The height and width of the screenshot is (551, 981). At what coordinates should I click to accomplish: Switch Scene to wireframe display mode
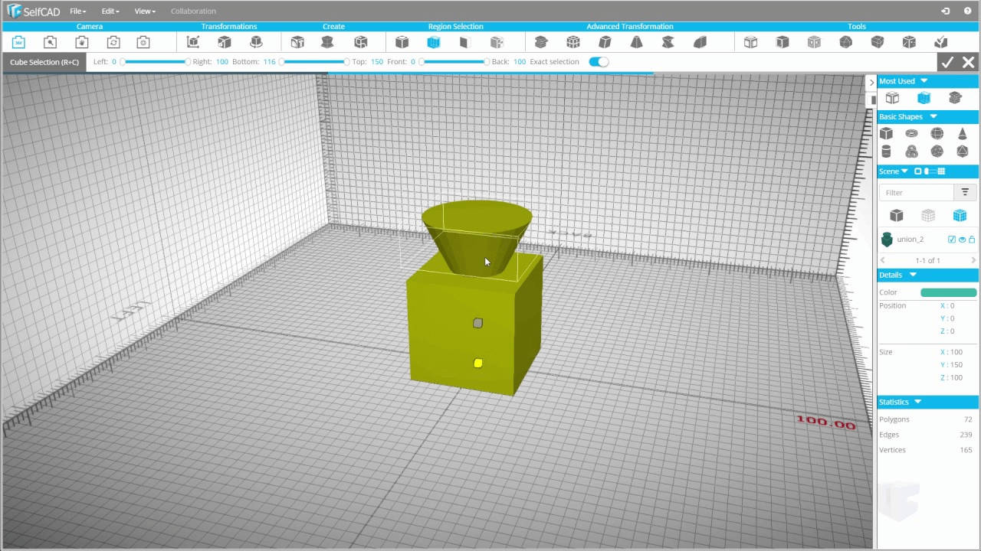pyautogui.click(x=928, y=216)
